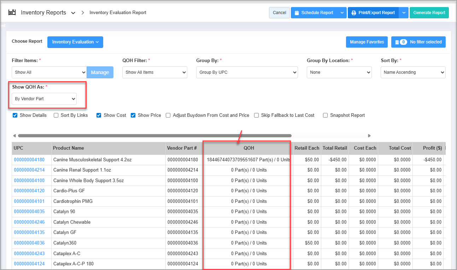Image resolution: width=457 pixels, height=270 pixels.
Task: Toggle the Show Details checkbox
Action: tap(15, 115)
